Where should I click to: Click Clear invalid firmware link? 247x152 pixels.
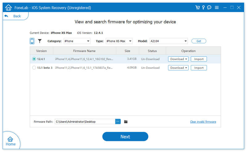[x=203, y=122]
